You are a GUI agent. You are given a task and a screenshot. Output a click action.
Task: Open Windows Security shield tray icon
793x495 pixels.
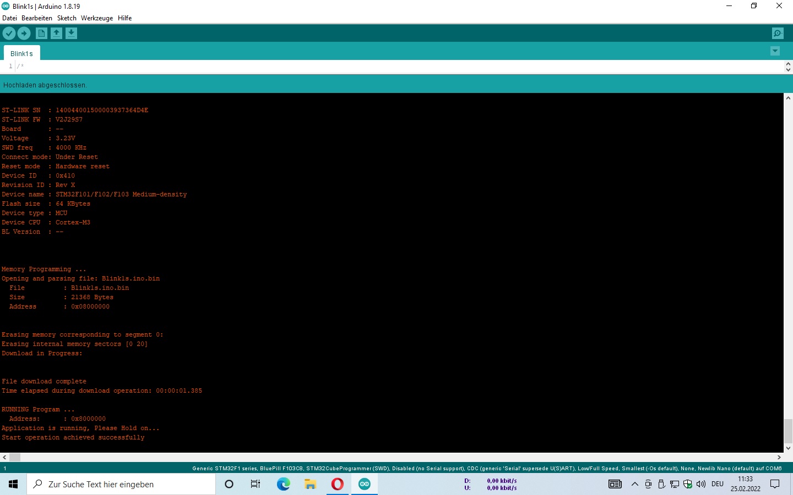click(688, 484)
